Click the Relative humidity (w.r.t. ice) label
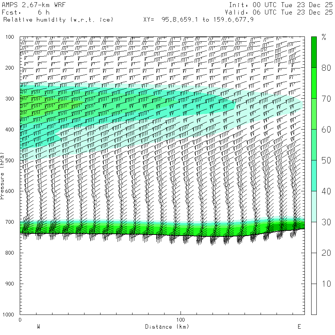The image size is (335, 335). (x=58, y=19)
